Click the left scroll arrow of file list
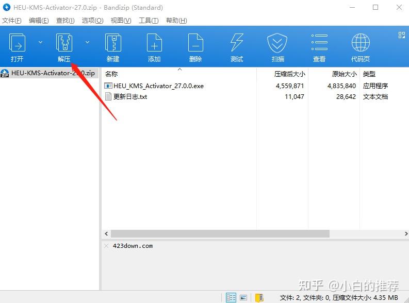The height and width of the screenshot is (303, 409). 106,234
